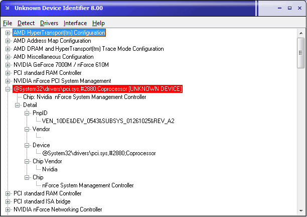Select the Chip Vendor label
This screenshot has height=217, width=307.
(x=47, y=161)
